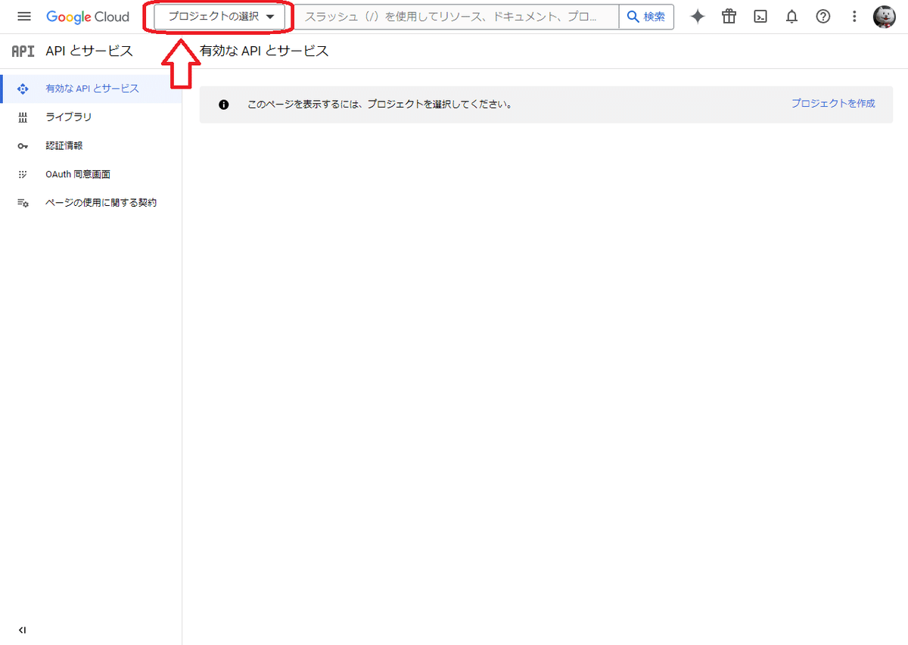Click the 検索 search button
The width and height of the screenshot is (908, 645).
[x=646, y=17]
